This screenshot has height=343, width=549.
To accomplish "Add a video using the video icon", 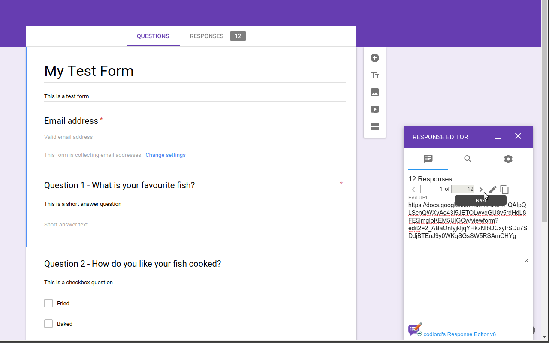I will point(375,109).
